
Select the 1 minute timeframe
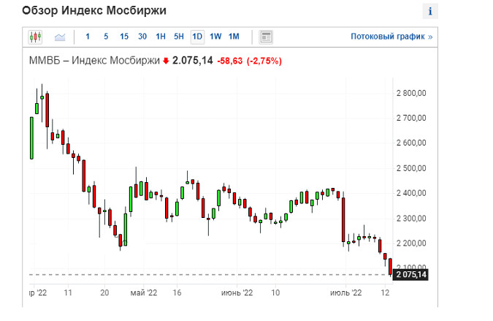[88, 37]
